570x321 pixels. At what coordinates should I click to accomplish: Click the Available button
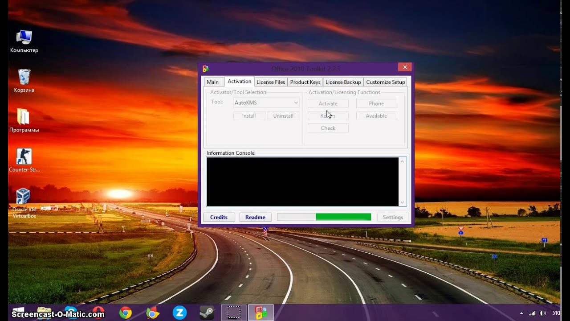376,116
